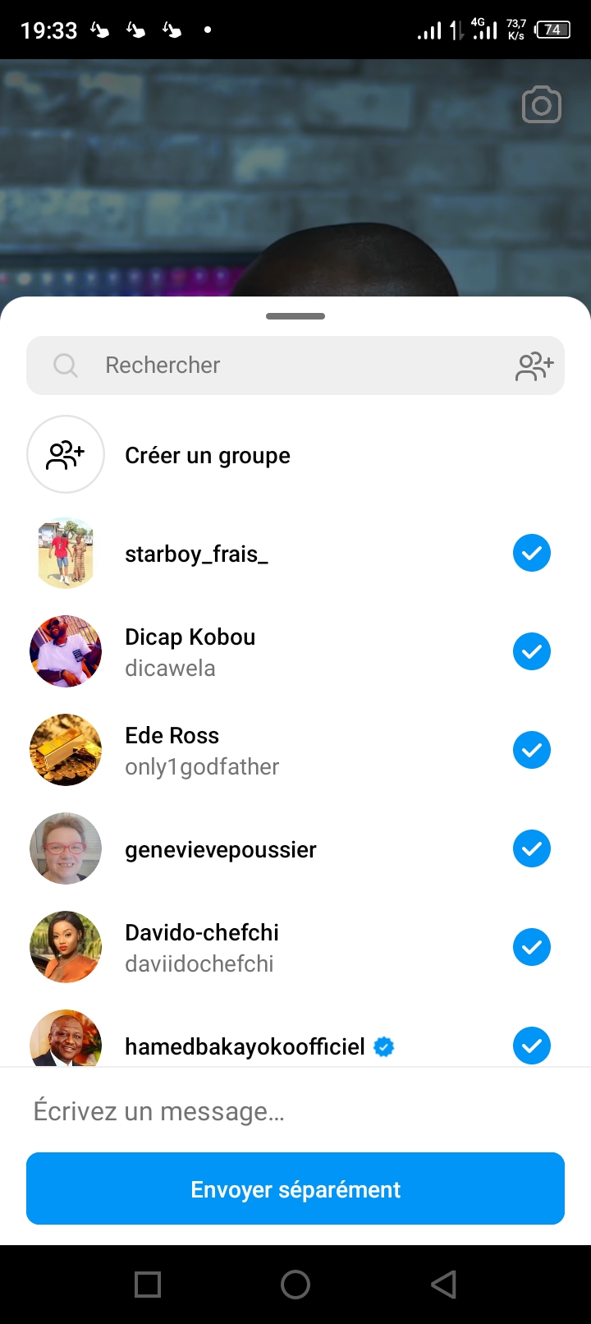Uncheck Davido-chefchi recipient

(531, 948)
